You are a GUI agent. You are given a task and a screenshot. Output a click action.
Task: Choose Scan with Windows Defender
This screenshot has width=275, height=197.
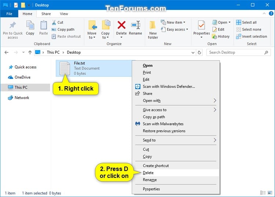[176, 87]
